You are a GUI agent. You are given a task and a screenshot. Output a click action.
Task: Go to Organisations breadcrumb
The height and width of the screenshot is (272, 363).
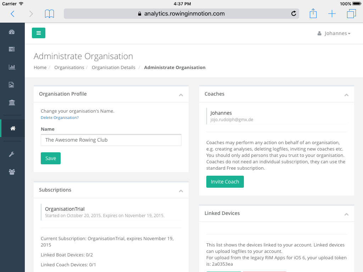point(69,67)
